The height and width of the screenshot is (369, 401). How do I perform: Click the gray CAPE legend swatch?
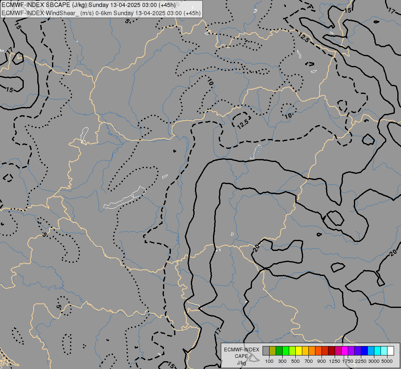(x=266, y=351)
